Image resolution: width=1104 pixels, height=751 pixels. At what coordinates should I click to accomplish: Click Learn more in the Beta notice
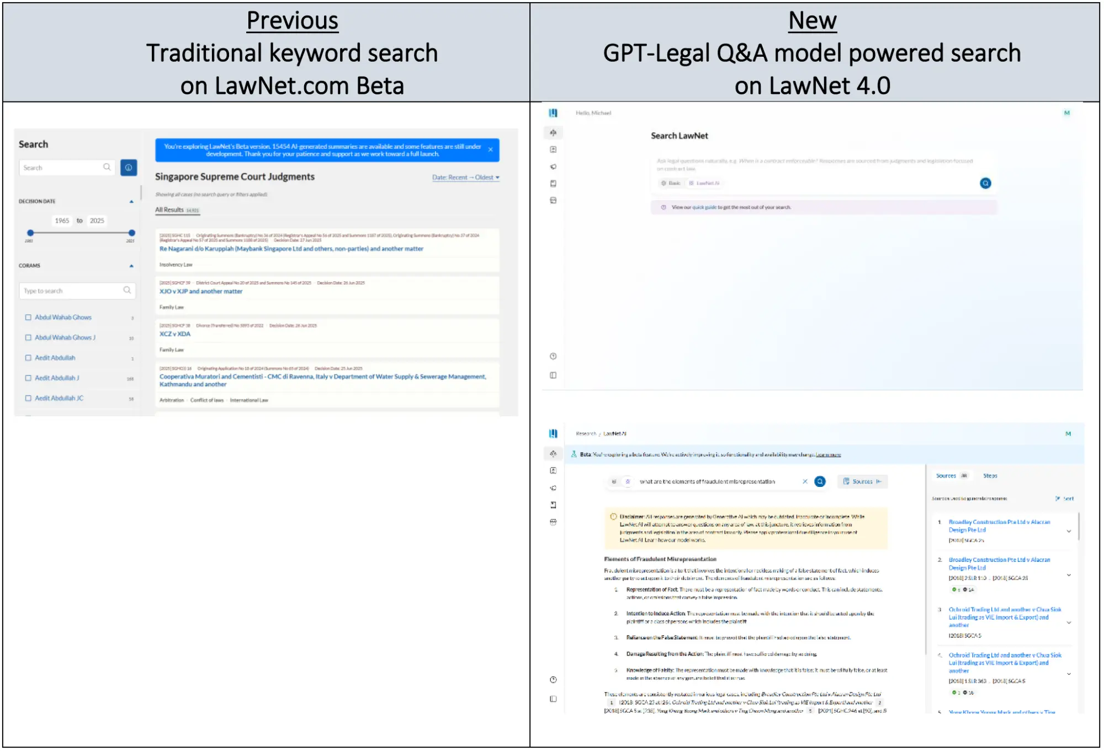[x=828, y=455]
